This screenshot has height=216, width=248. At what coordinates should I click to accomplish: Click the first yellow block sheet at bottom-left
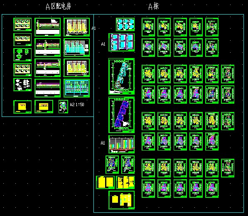(22, 107)
